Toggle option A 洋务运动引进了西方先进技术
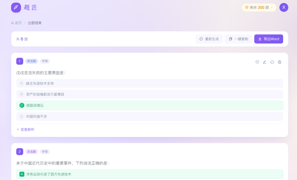Screen dimensions: 297x180 pos(150,174)
